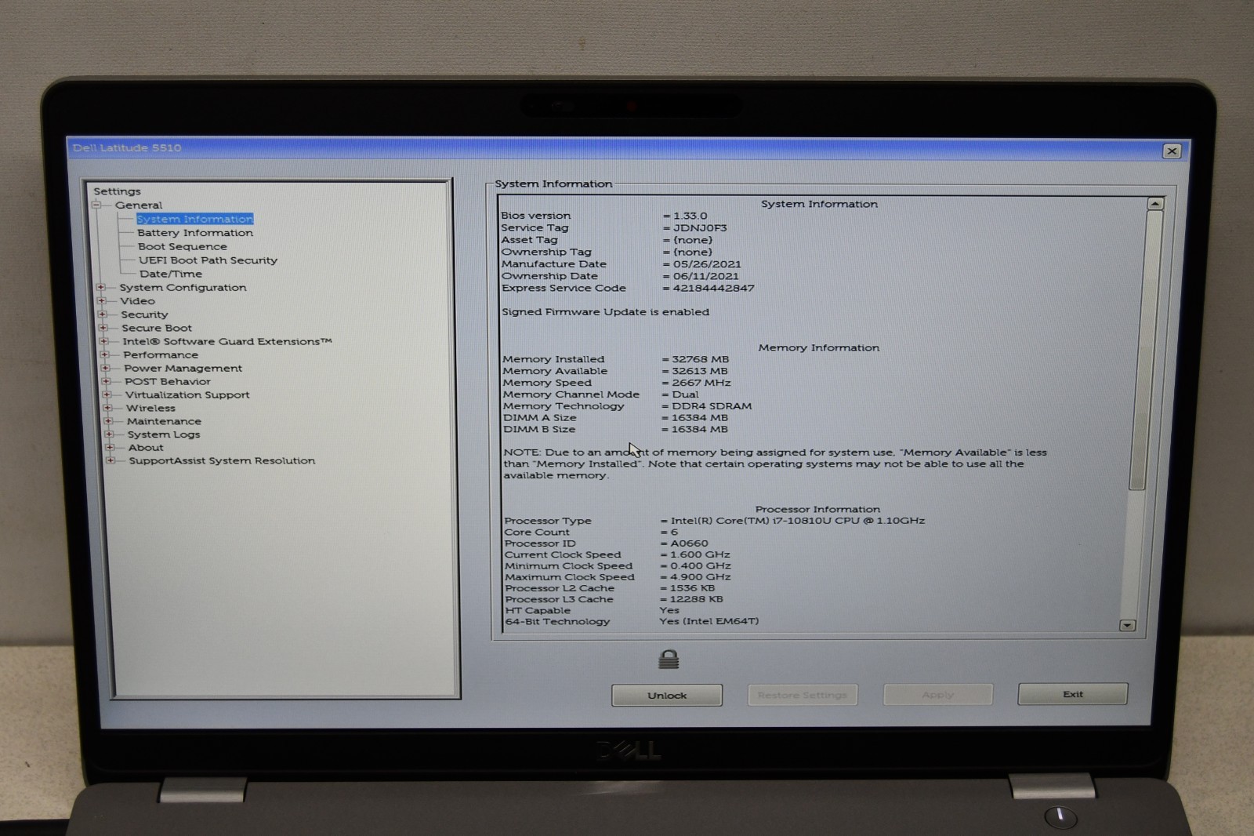
Task: Select System Configuration label
Action: pos(183,288)
